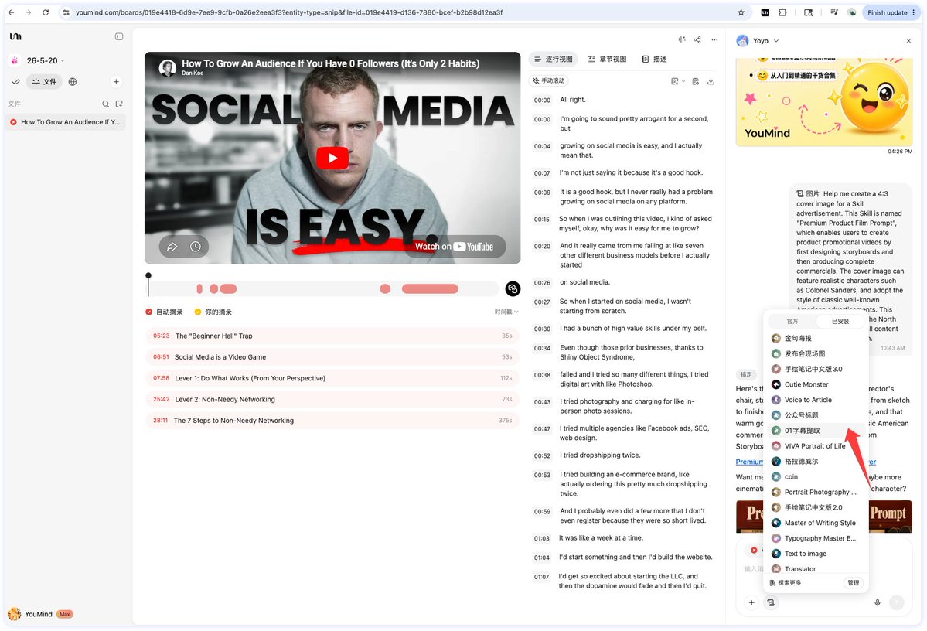Click the plus icon in chat input
927x631 pixels.
pyautogui.click(x=751, y=602)
